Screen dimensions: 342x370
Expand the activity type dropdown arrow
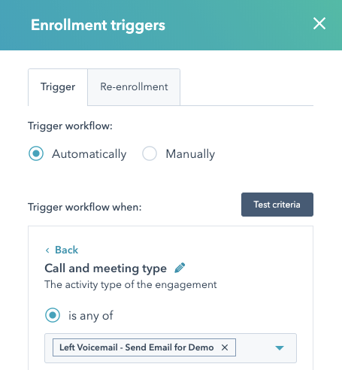[280, 347]
